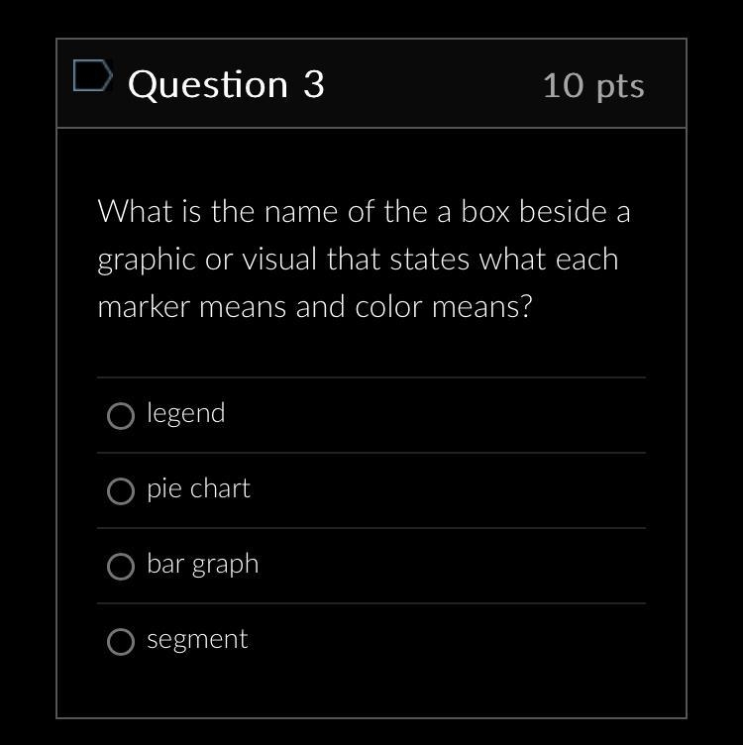Click the question mark ending the prompt

[525, 307]
